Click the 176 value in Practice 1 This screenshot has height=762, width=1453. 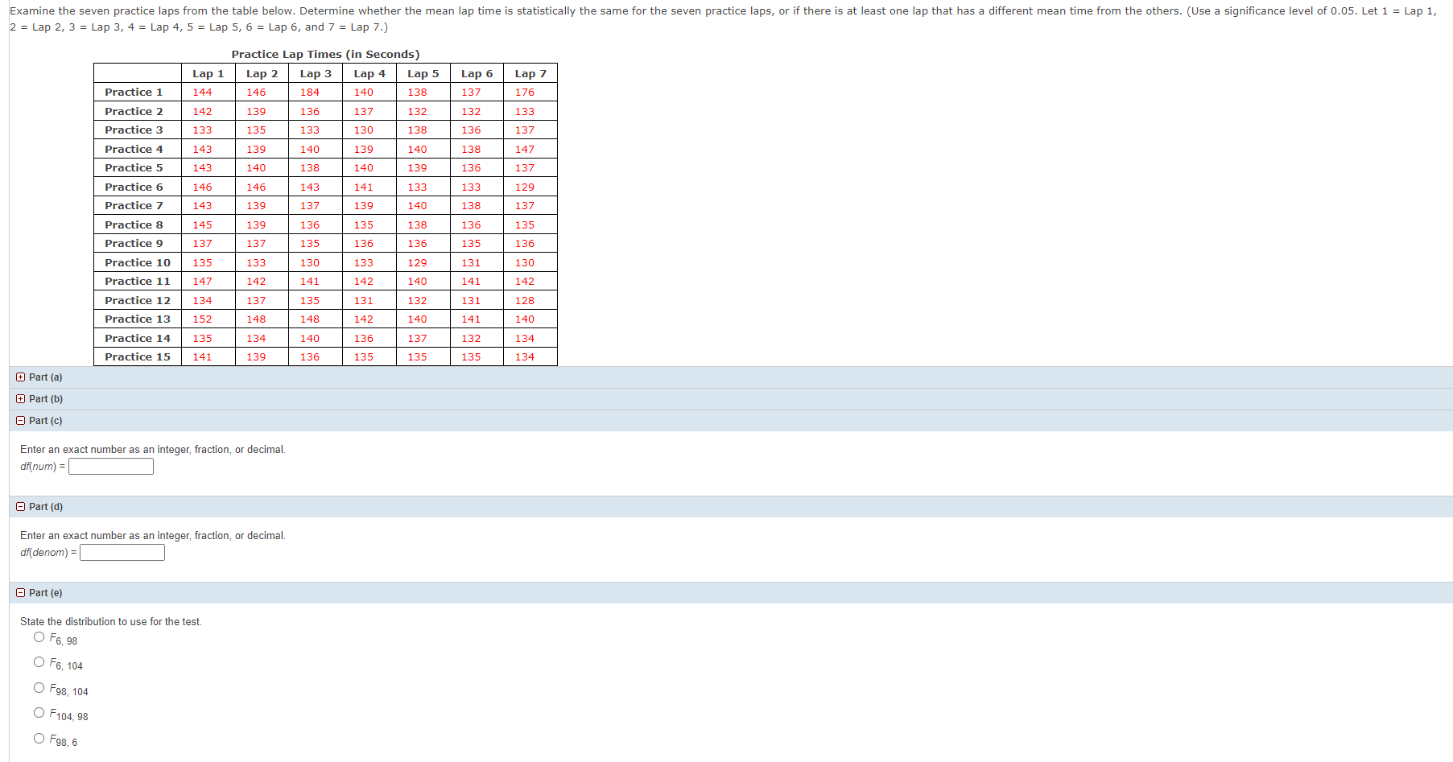(x=525, y=93)
